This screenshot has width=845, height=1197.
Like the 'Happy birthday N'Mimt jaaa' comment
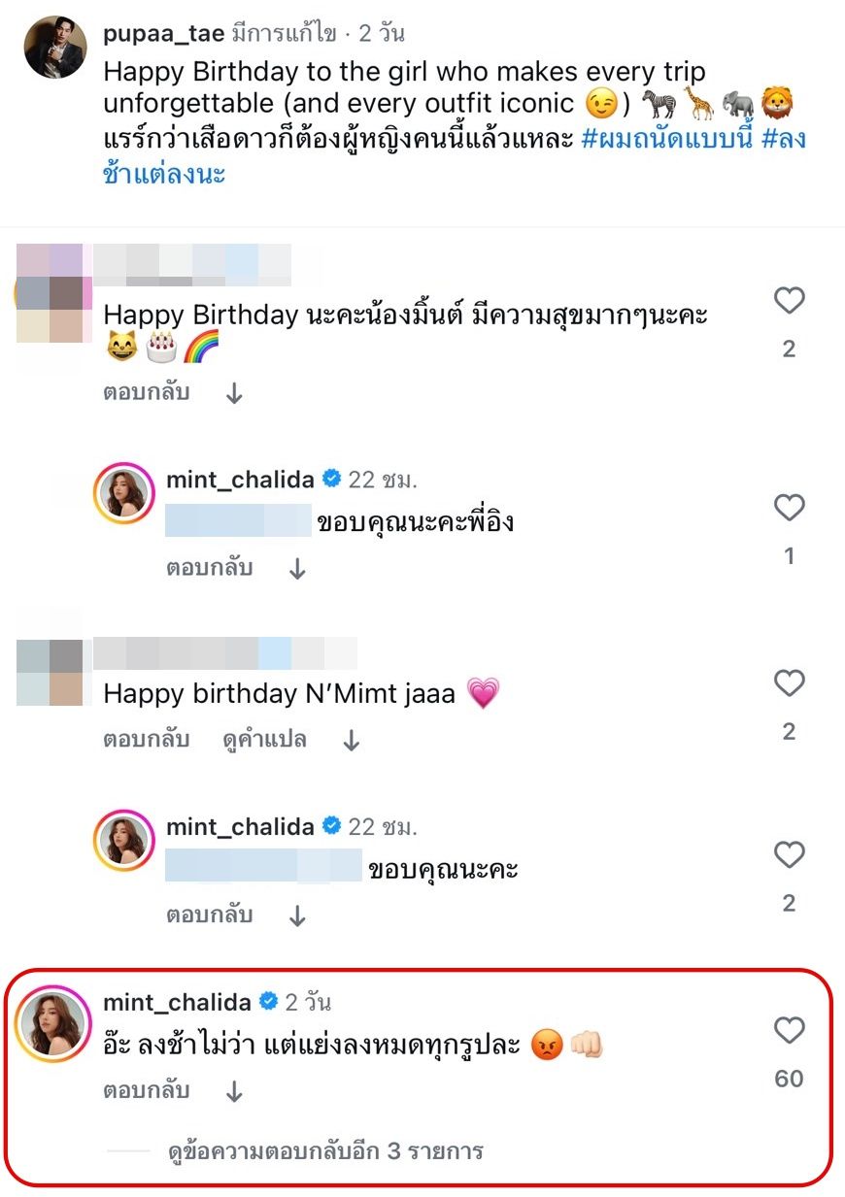point(789,683)
